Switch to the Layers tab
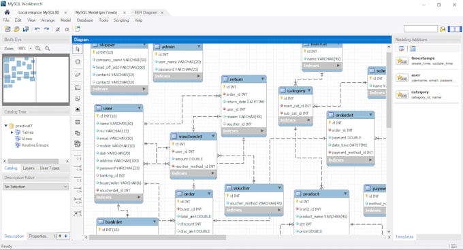This screenshot has height=250, width=463. tap(29, 168)
